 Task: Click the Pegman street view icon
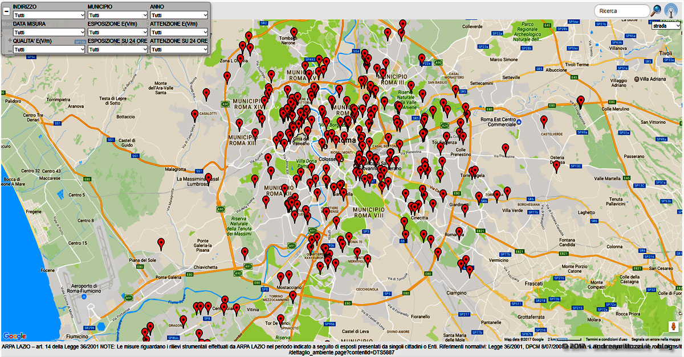point(673,326)
